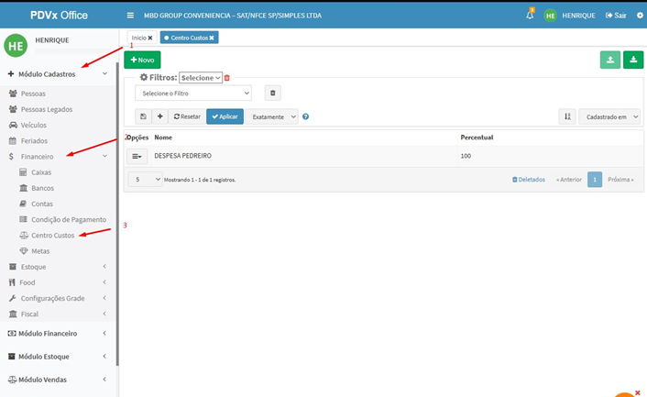
Task: Click the green download button
Action: click(633, 60)
